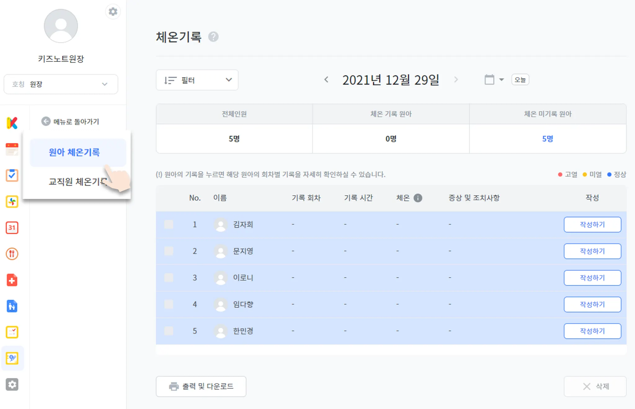Expand the 호칭 원장 dropdown
Screen dimensions: 635x409
click(x=61, y=84)
